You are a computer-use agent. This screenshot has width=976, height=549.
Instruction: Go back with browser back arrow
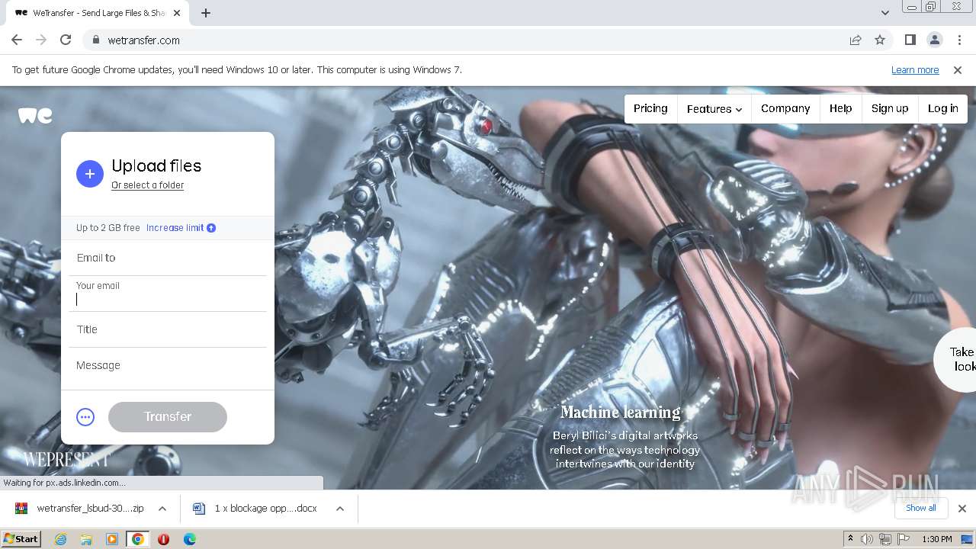[x=17, y=40]
